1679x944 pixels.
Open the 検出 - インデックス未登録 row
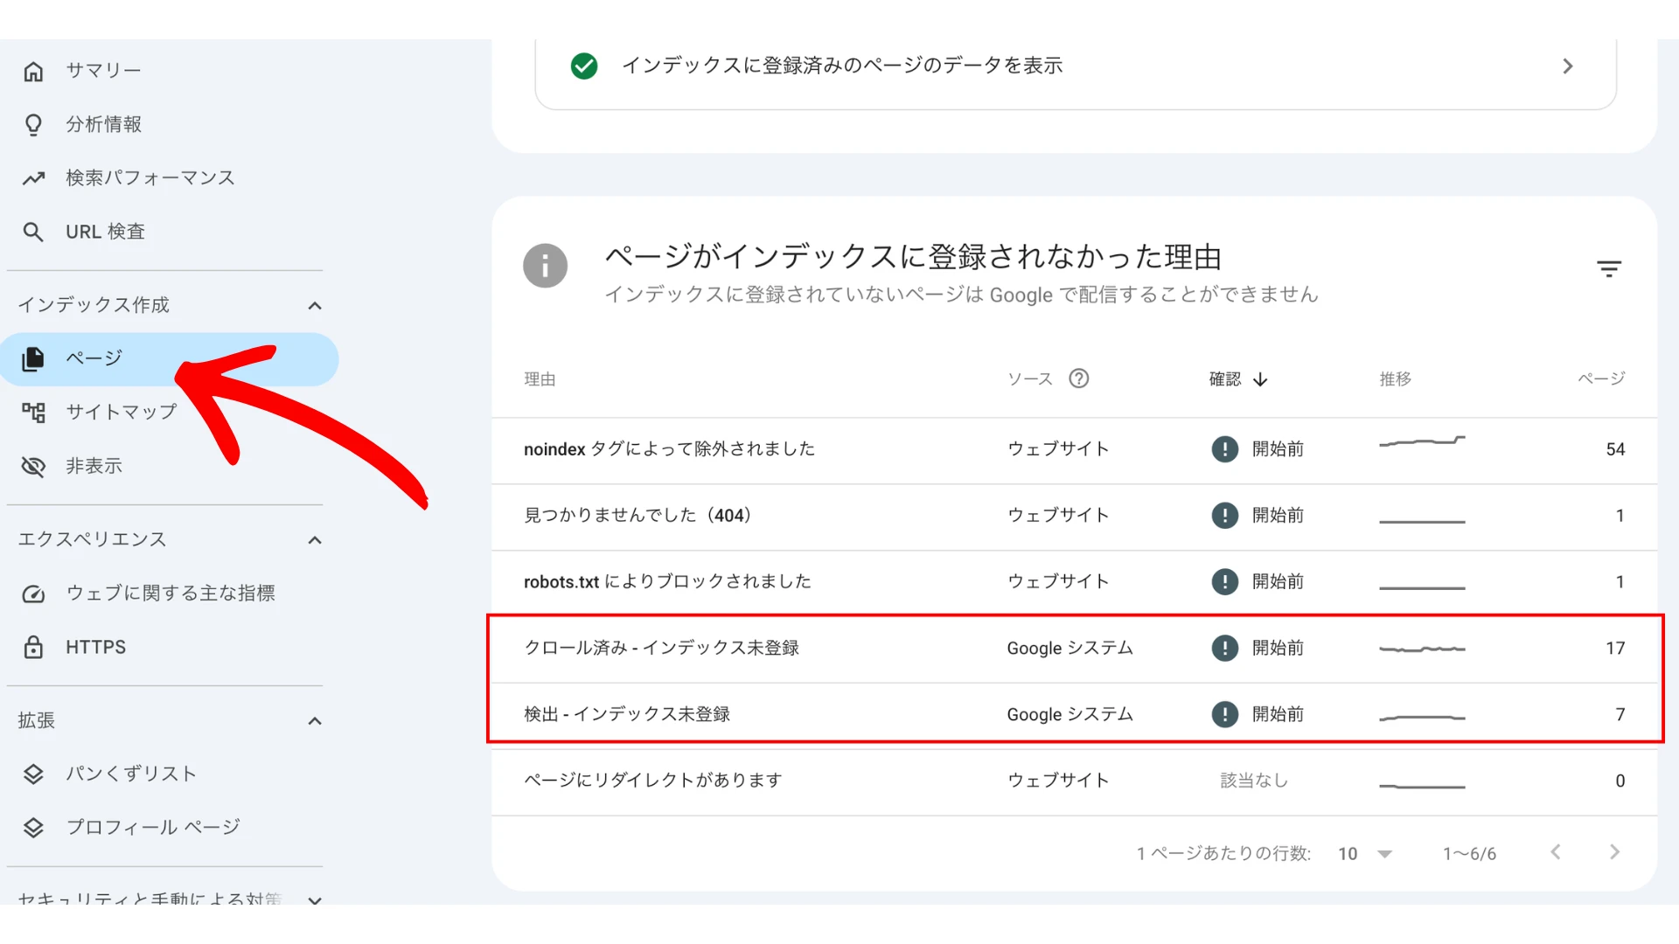(1074, 715)
